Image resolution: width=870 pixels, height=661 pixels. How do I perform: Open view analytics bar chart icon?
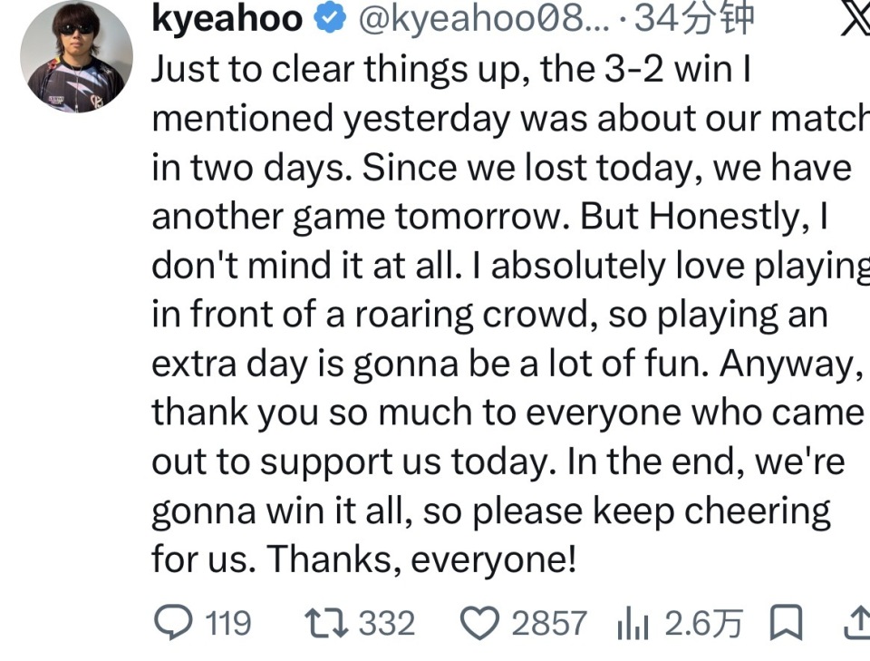(x=633, y=623)
